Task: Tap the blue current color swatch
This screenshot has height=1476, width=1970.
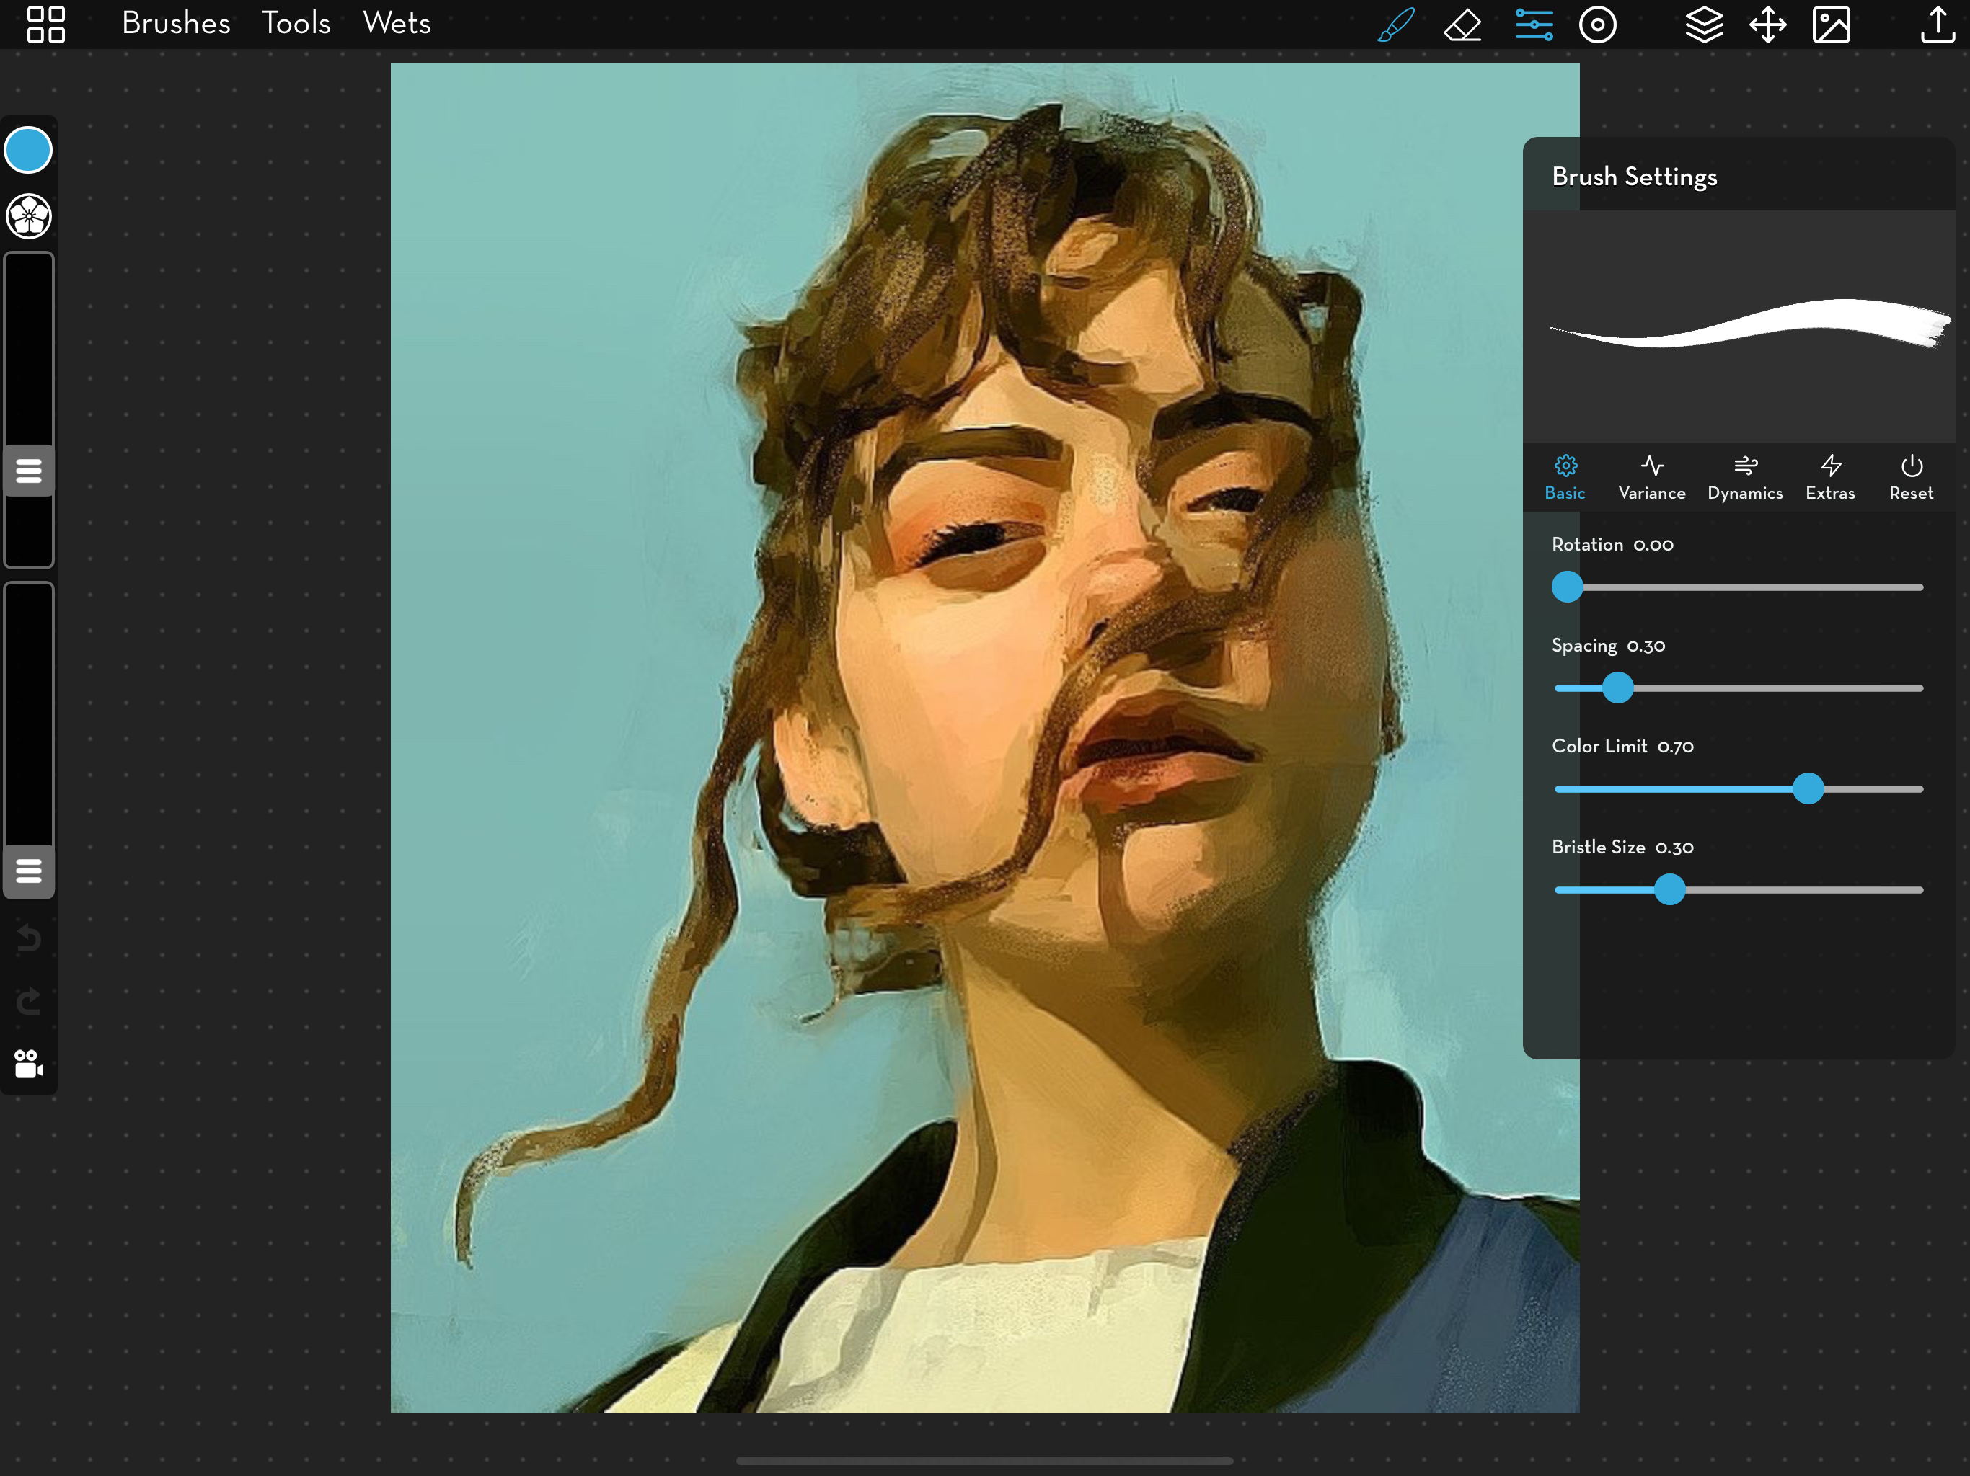Action: click(x=29, y=150)
